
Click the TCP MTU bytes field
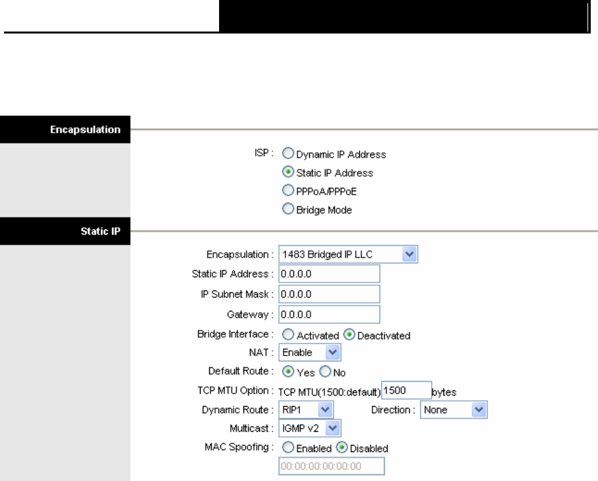click(407, 390)
